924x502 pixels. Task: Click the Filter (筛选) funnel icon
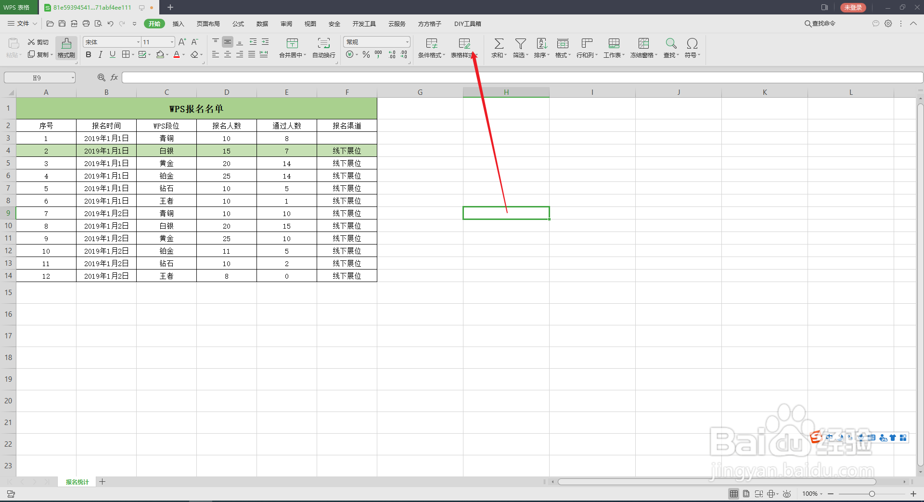point(520,44)
